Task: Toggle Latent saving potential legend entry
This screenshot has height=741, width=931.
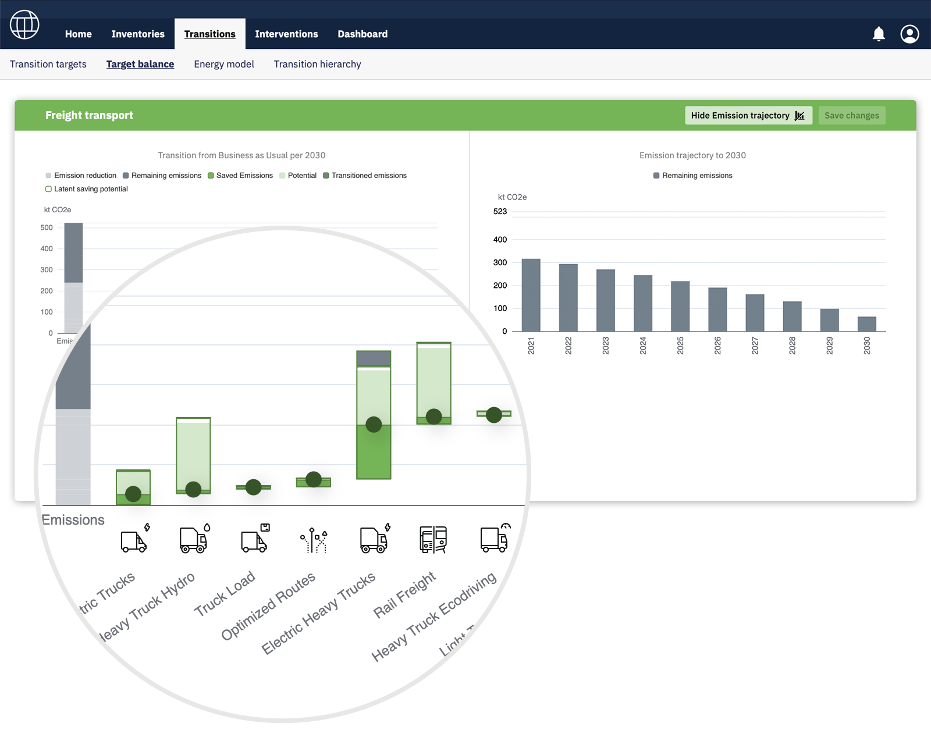Action: point(87,189)
